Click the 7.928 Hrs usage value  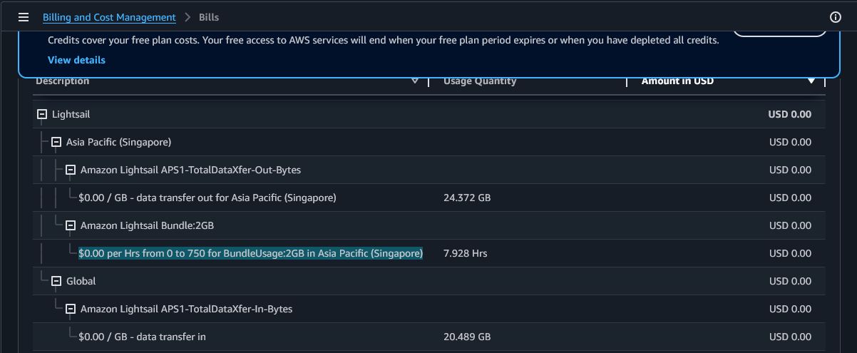[x=466, y=253]
